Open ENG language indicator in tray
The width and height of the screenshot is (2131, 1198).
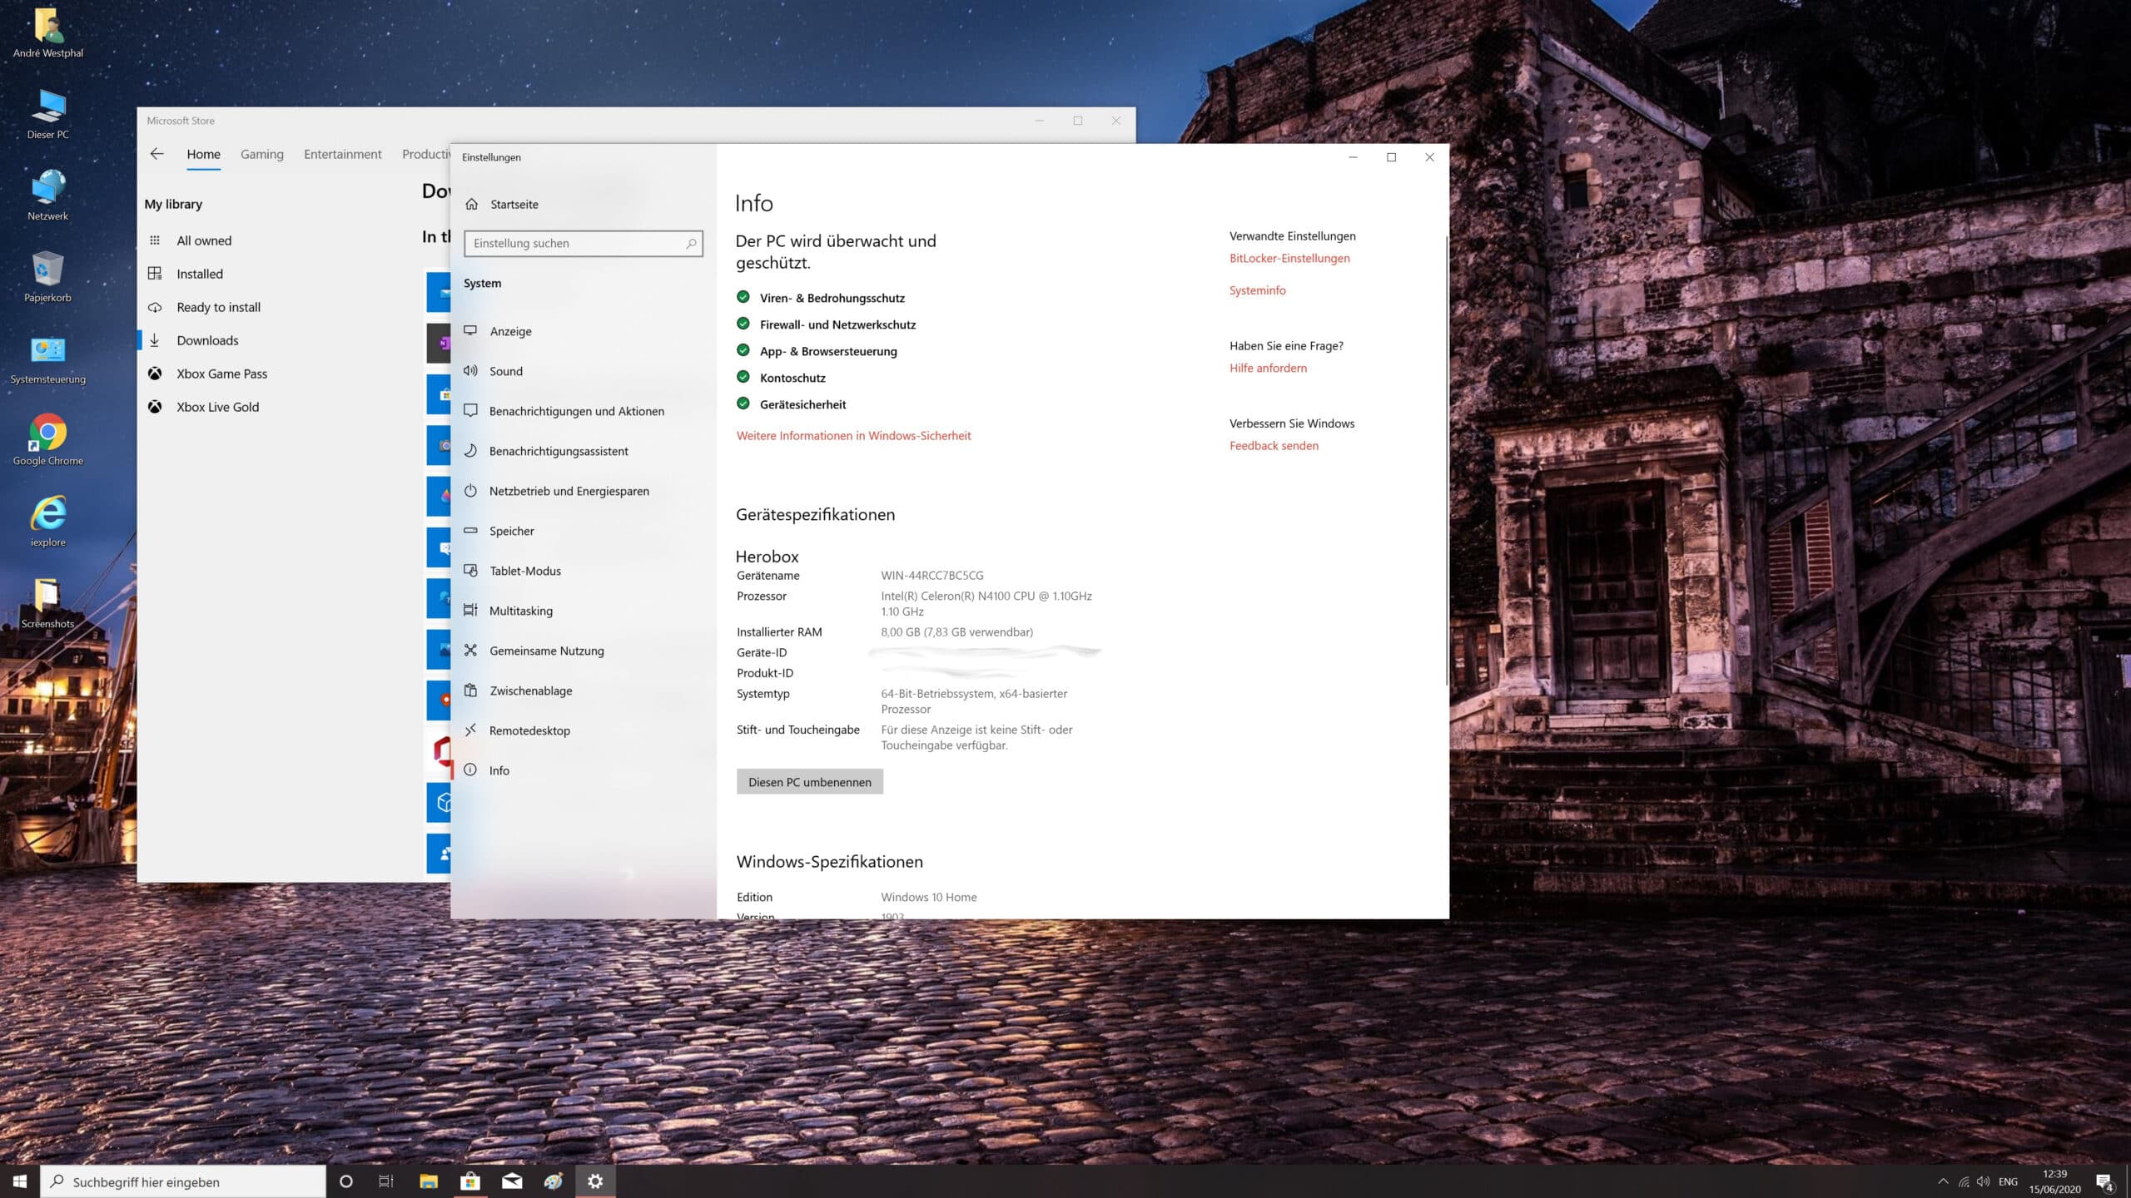2008,1181
